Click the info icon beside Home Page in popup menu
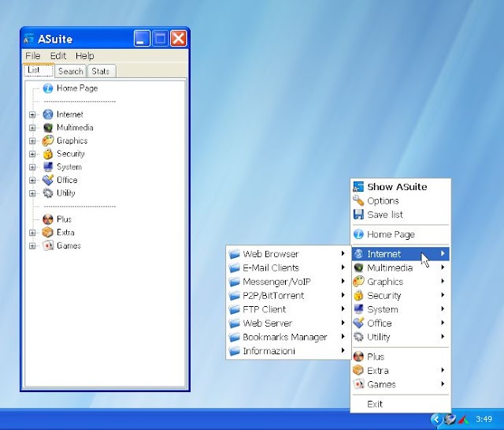 click(358, 234)
